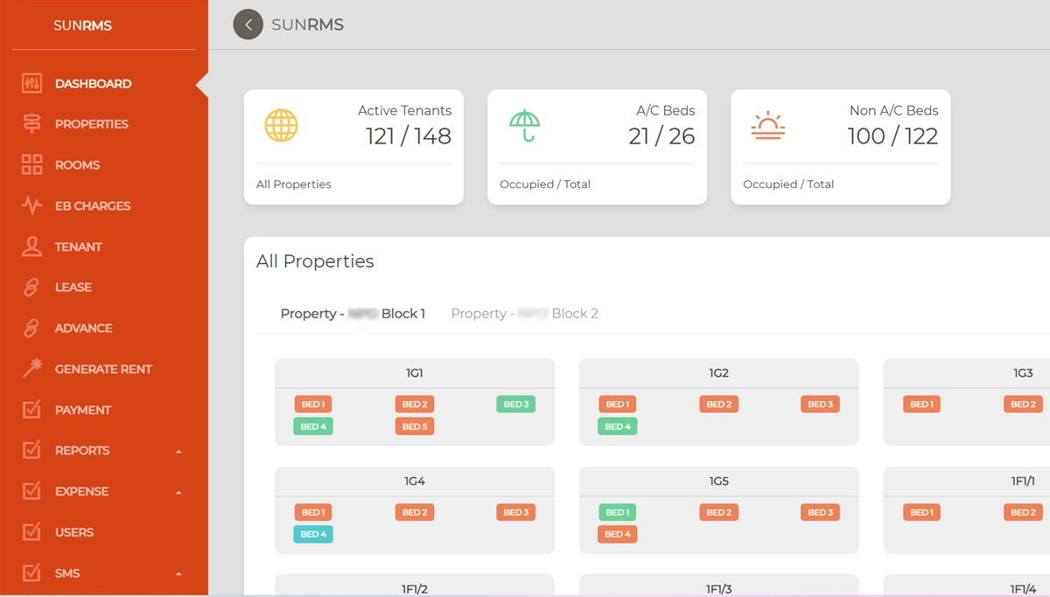Click the Users checkbox icon
Image resolution: width=1050 pixels, height=597 pixels.
click(x=31, y=531)
